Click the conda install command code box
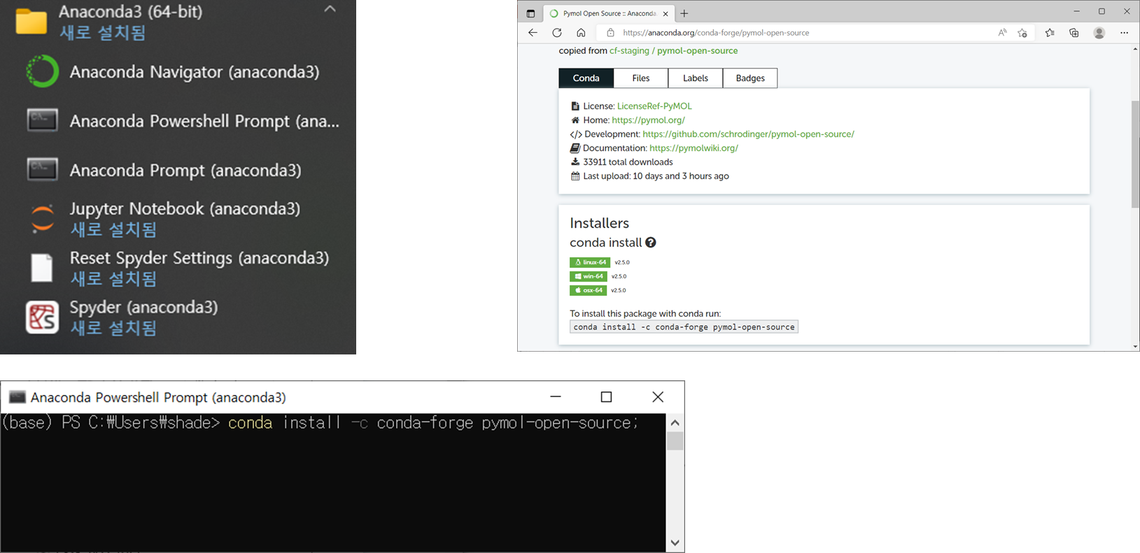The image size is (1140, 553). click(x=684, y=327)
